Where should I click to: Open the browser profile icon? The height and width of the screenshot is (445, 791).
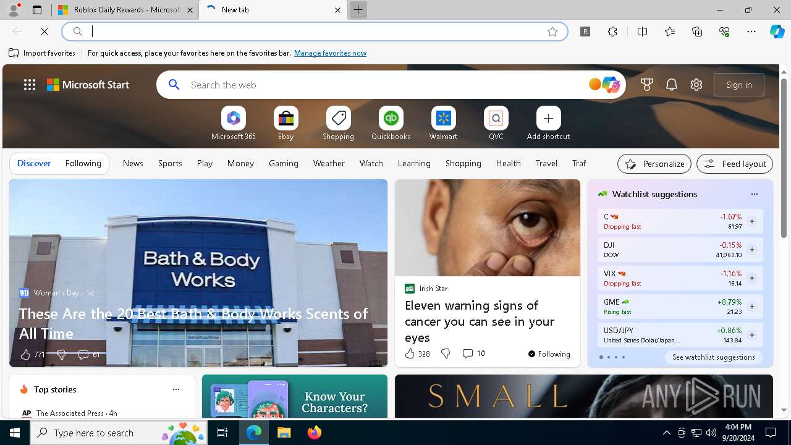point(14,10)
